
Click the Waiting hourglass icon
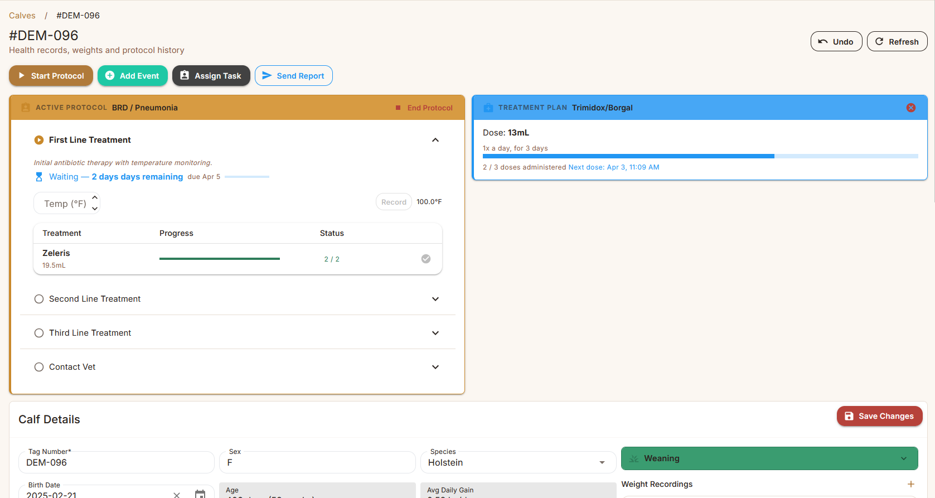pos(39,177)
